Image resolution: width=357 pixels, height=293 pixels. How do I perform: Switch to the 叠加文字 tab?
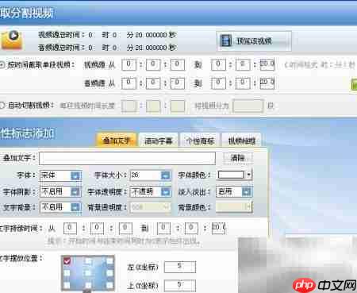[x=117, y=141]
